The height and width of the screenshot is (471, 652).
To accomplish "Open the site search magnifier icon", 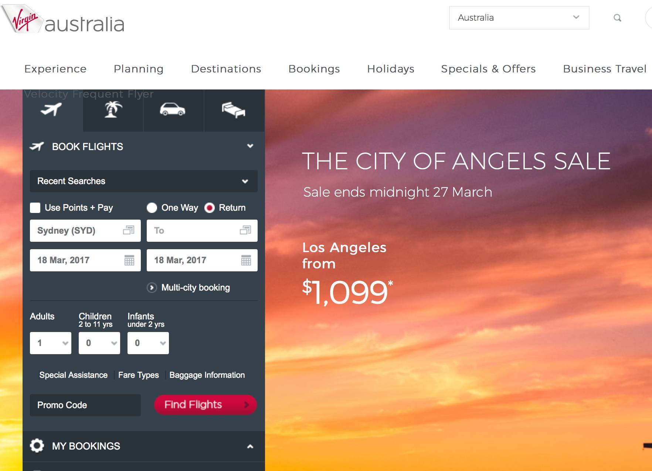I will coord(617,18).
